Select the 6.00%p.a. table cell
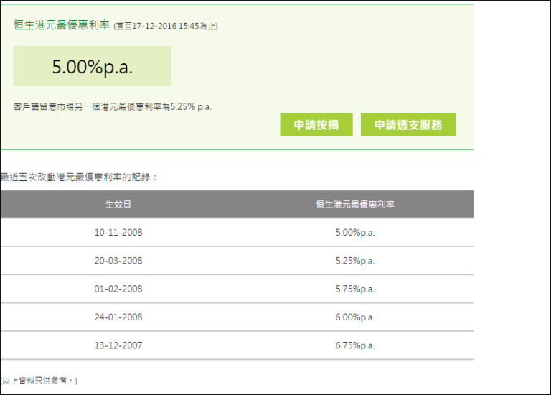 point(355,317)
